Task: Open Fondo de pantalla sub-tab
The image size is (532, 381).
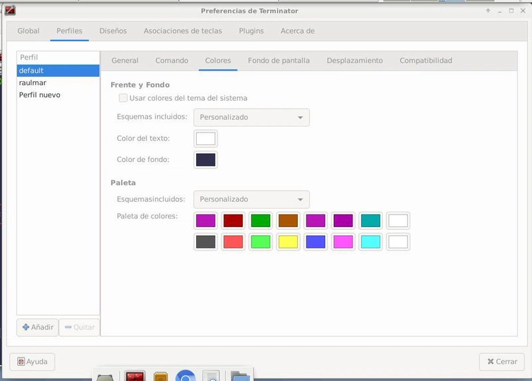Action: [279, 61]
